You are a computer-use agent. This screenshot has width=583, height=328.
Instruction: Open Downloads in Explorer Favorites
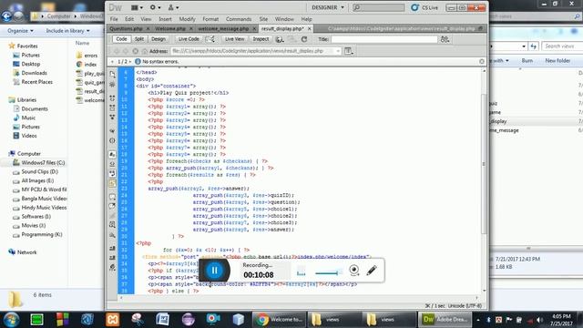point(34,73)
